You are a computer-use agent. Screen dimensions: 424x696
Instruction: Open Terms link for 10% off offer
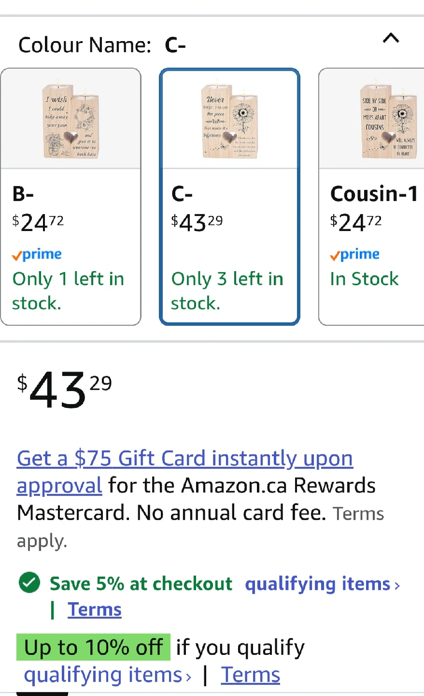click(x=250, y=675)
